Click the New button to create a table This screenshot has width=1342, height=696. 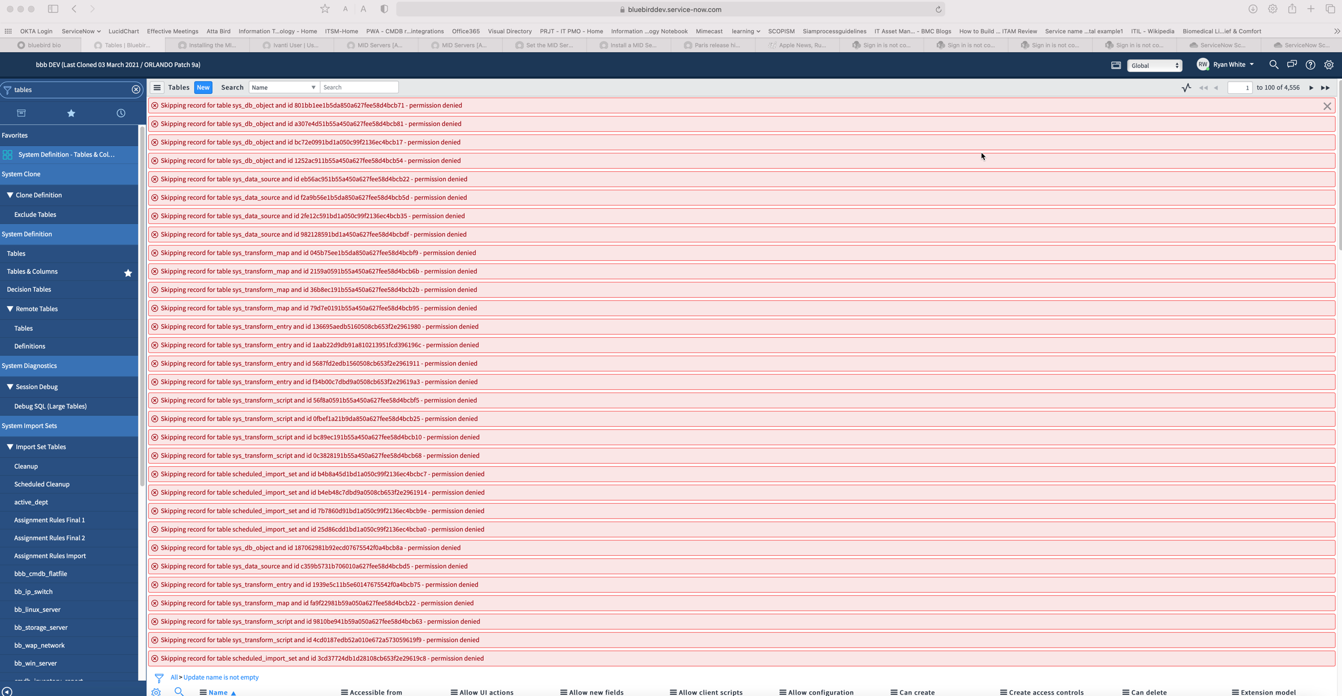(x=203, y=87)
